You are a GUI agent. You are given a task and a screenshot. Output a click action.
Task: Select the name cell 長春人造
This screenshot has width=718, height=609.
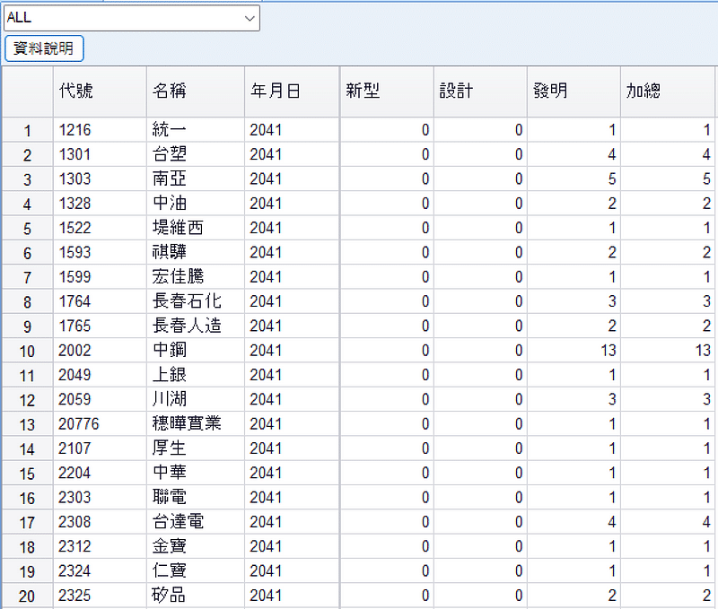196,326
